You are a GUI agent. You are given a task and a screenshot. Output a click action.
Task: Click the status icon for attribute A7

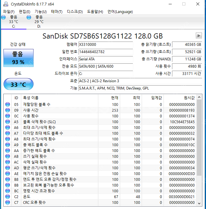click(8, 133)
